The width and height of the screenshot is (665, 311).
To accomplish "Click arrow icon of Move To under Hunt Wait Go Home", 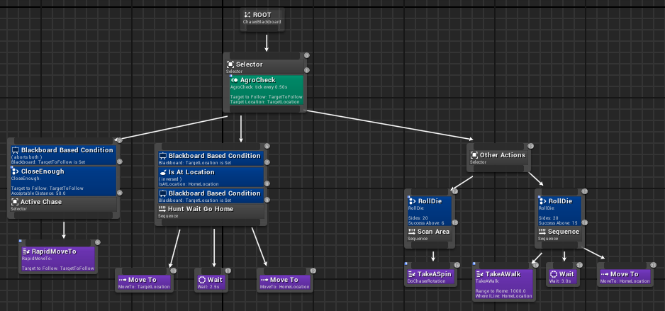I will (264, 280).
